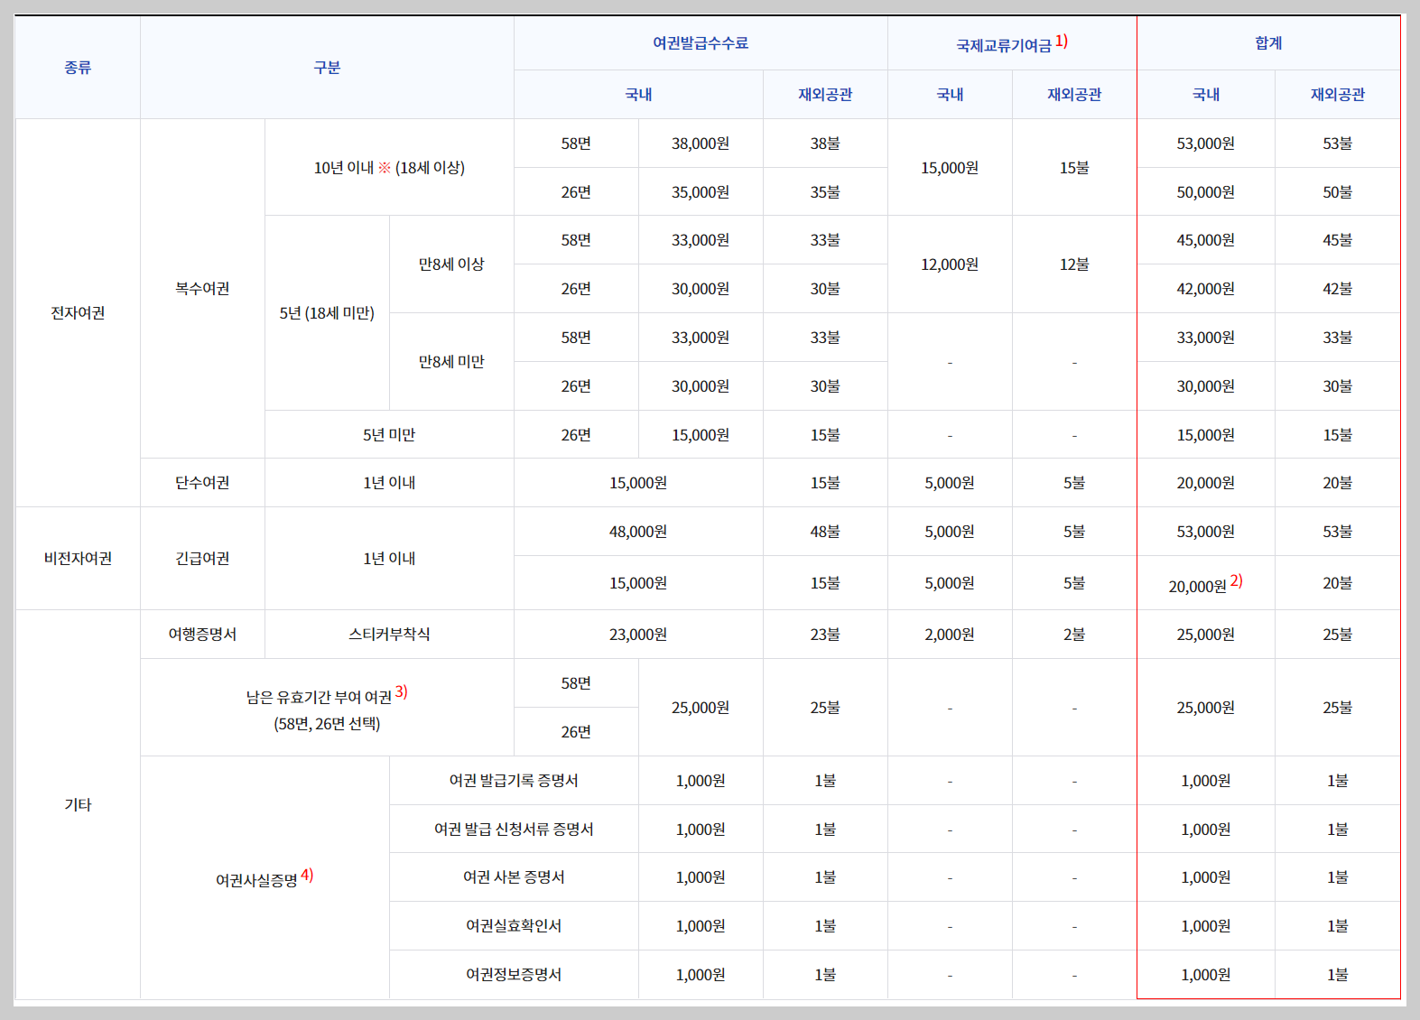Image resolution: width=1420 pixels, height=1020 pixels.
Task: Select the 여권발급수수료 header cell
Action: coord(701,43)
